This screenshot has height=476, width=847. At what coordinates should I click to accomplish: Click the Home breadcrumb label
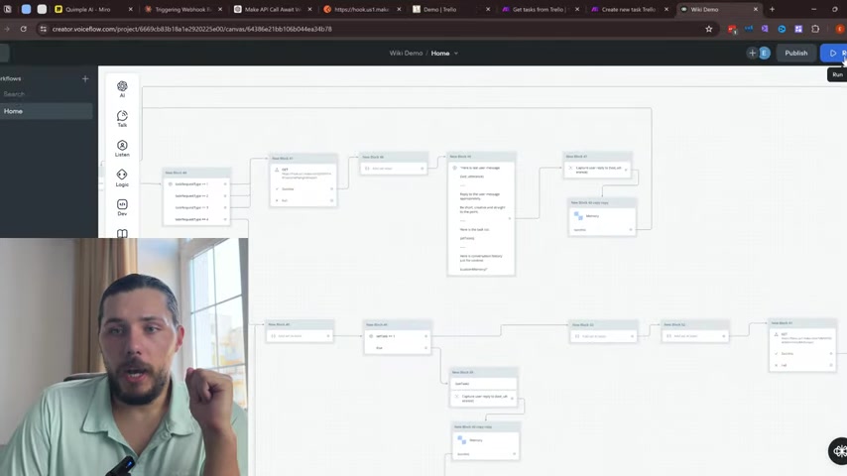coord(440,53)
